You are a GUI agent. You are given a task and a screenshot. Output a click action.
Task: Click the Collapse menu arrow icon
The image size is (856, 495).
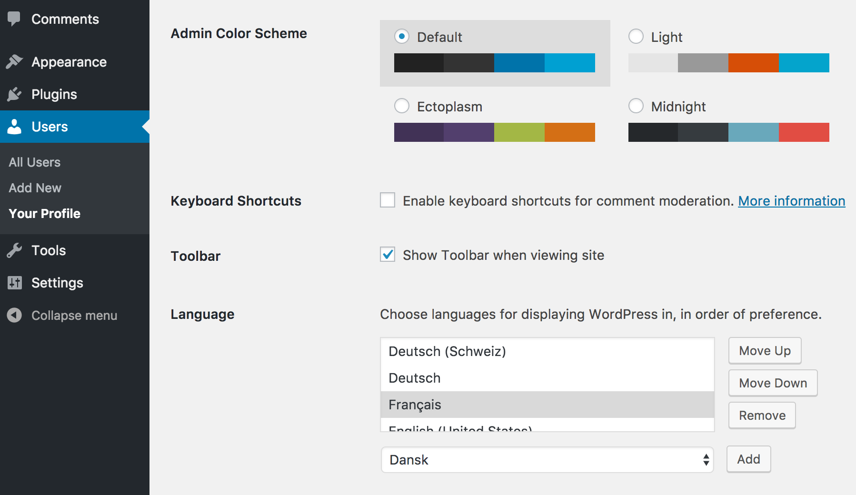[x=14, y=315]
